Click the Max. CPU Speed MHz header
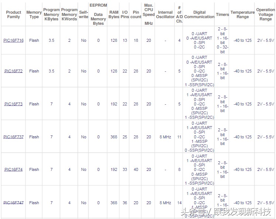The height and width of the screenshot is (219, 276). (x=149, y=14)
